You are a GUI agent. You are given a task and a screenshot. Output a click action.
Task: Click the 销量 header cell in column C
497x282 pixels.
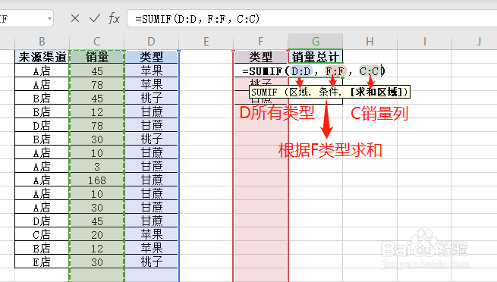coord(96,57)
